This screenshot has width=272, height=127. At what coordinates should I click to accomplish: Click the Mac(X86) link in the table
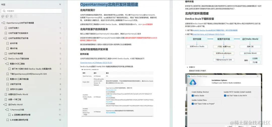(x=109, y=96)
